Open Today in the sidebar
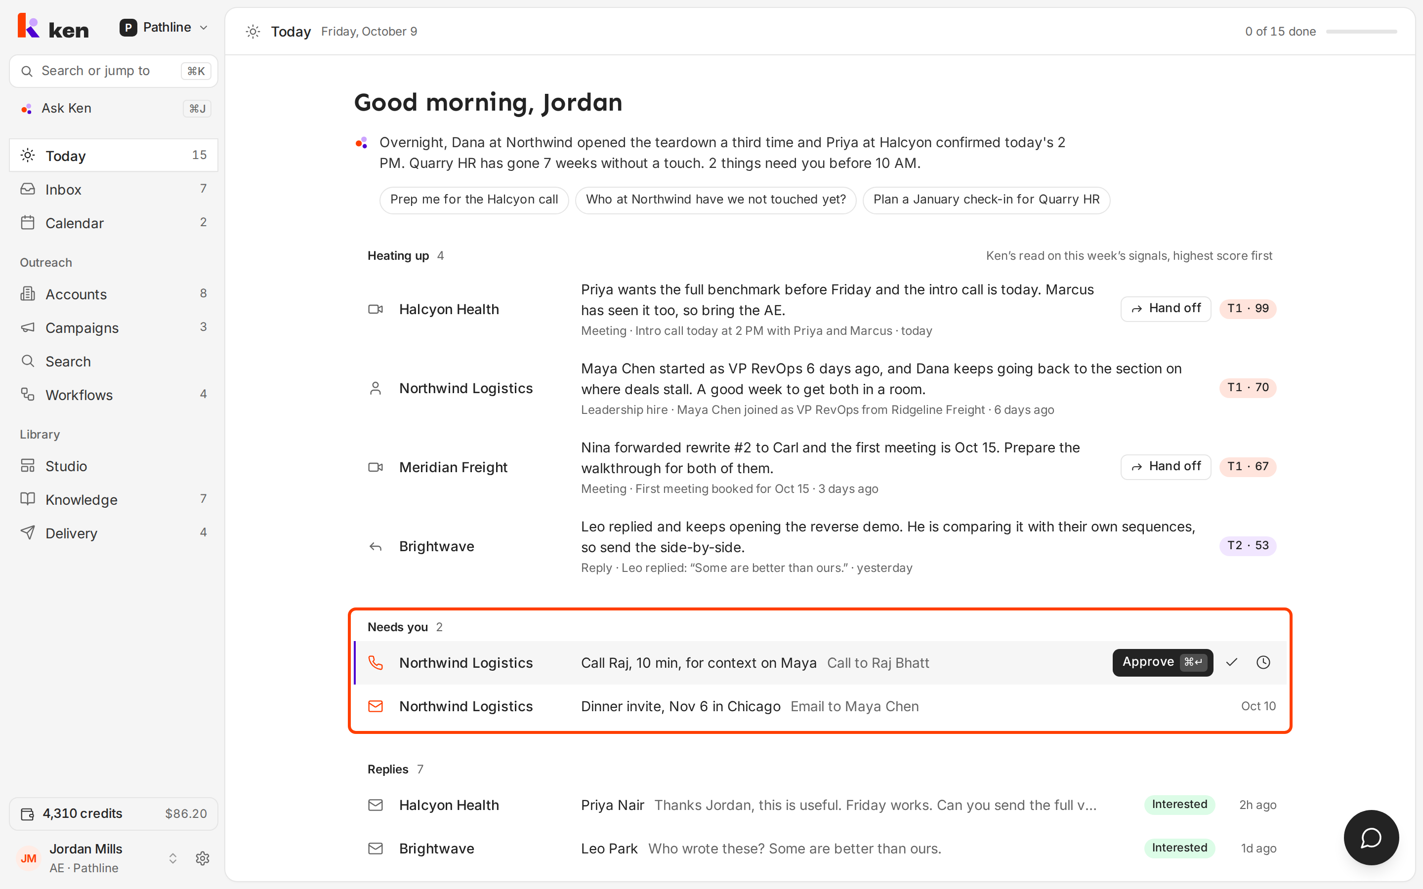The width and height of the screenshot is (1423, 889). (x=114, y=155)
